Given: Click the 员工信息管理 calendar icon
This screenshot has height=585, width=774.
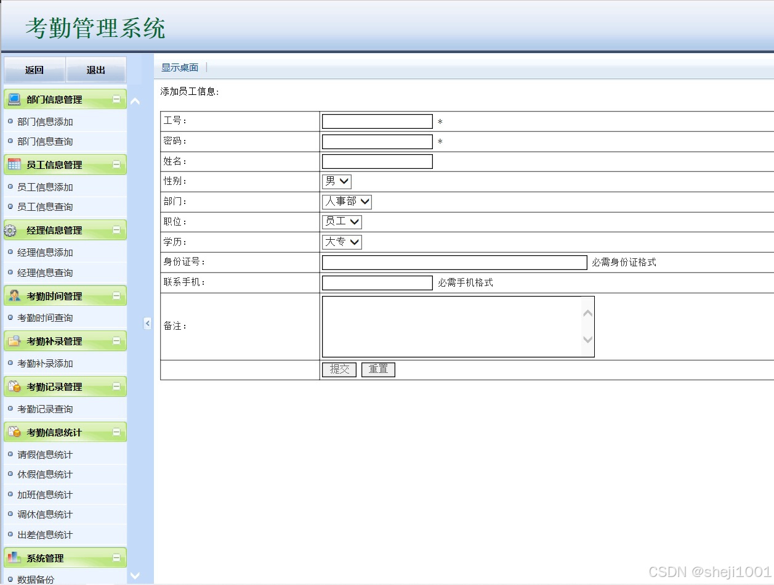Looking at the screenshot, I should (14, 165).
